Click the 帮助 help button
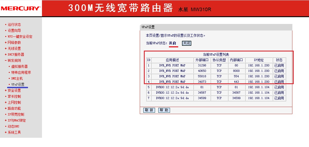Screen dimensions: 309x147 point(164,110)
